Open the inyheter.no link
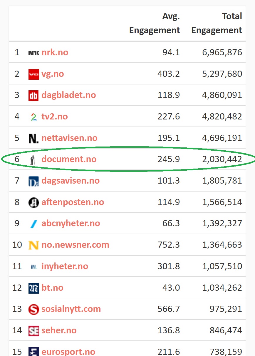 tap(65, 266)
